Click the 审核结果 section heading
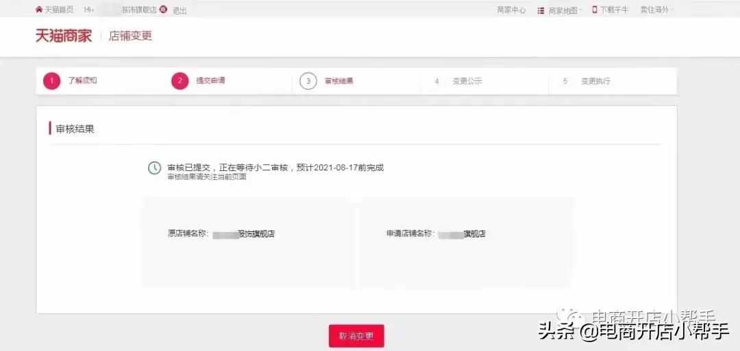 coord(75,129)
